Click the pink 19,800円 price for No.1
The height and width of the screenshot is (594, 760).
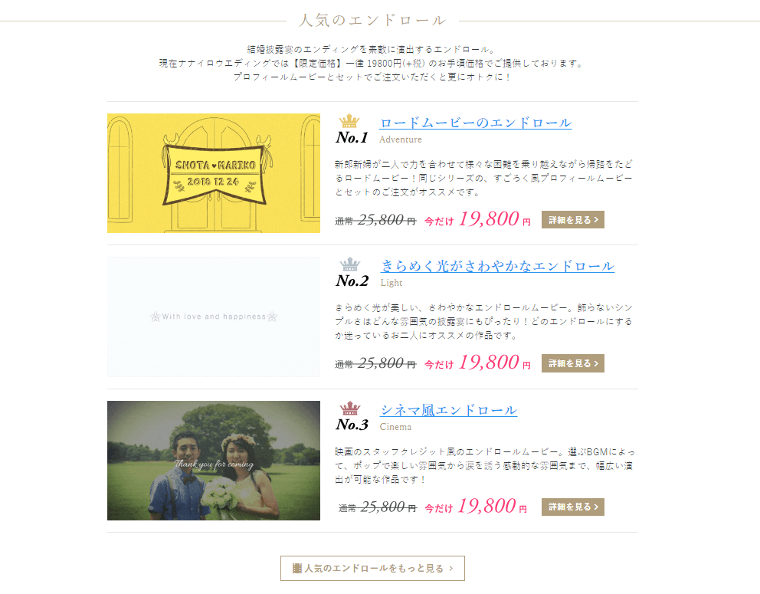point(495,219)
